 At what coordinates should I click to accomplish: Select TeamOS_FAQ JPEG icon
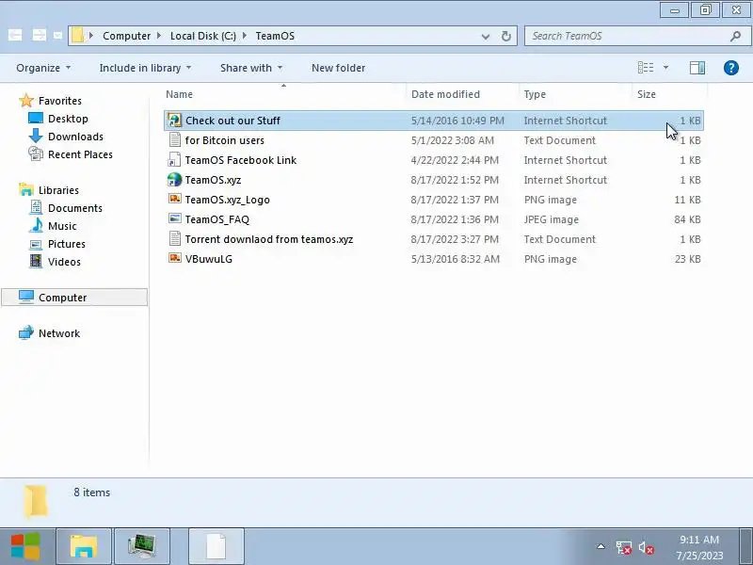[175, 218]
